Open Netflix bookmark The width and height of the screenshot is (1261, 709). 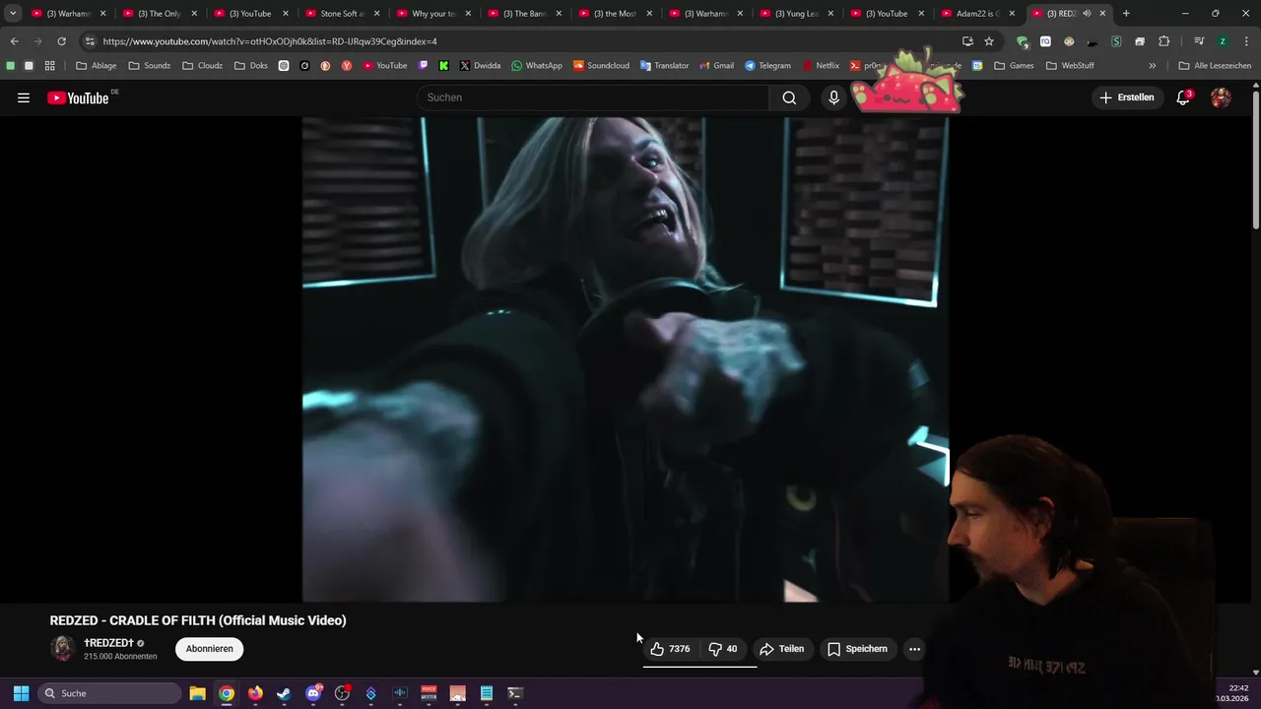coord(821,66)
